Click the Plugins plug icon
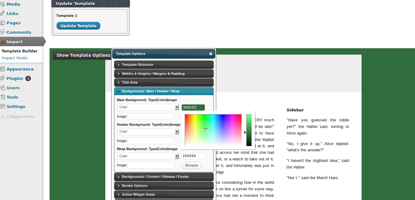Viewport: 415px width, 200px height. [x=2, y=78]
